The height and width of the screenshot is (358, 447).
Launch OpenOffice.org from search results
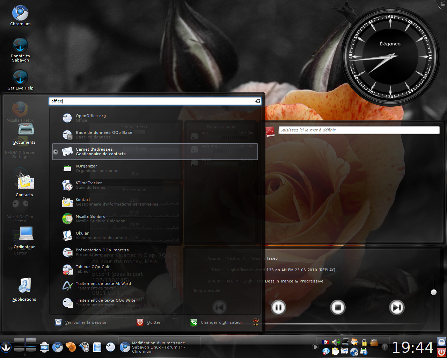pyautogui.click(x=91, y=118)
